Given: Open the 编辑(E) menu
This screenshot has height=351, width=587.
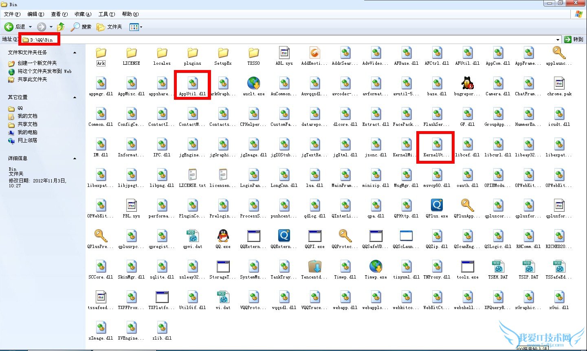Looking at the screenshot, I should coord(35,14).
